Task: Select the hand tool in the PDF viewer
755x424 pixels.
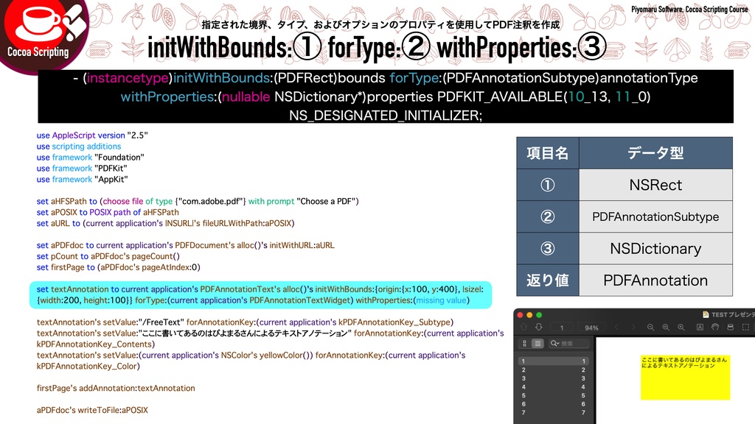Action: [715, 328]
